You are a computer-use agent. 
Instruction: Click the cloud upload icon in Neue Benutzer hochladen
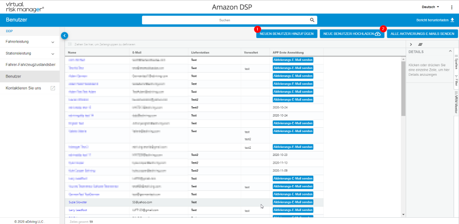(x=377, y=34)
